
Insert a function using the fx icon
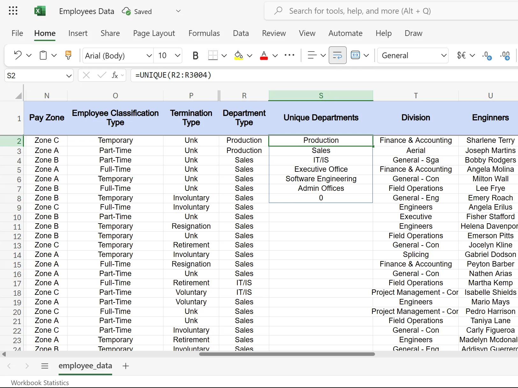tap(115, 75)
